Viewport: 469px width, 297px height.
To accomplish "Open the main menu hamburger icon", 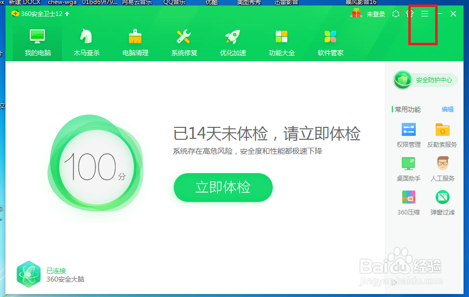I will pyautogui.click(x=424, y=14).
